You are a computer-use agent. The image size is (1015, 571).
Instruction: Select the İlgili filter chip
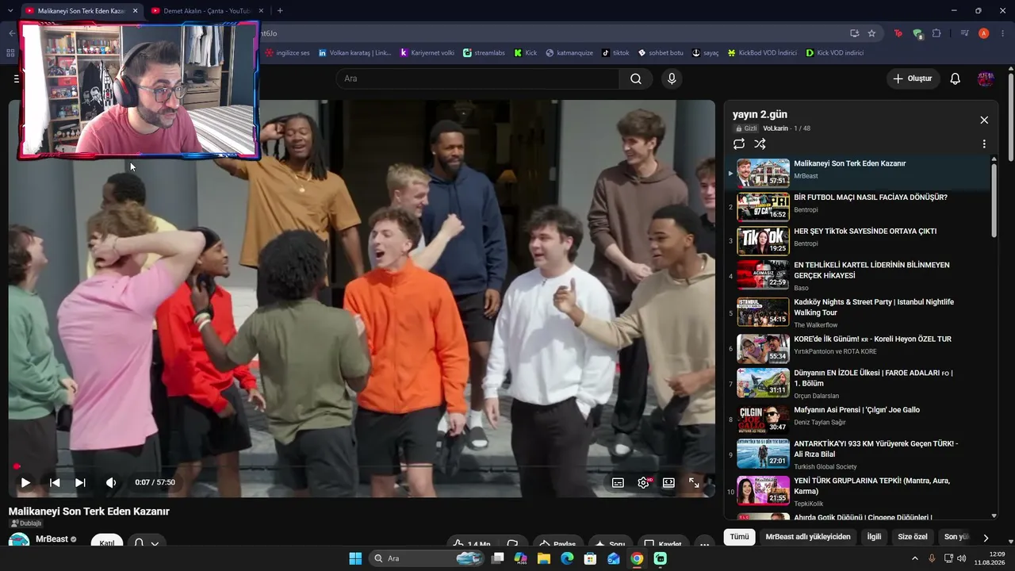tap(874, 537)
